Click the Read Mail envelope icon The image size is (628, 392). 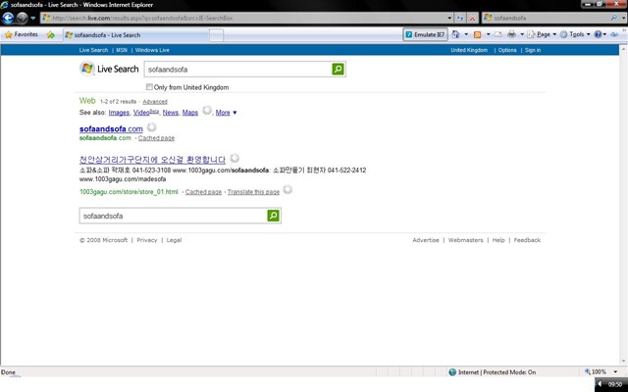(498, 35)
